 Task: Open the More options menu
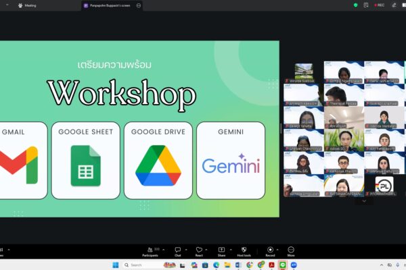[x=291, y=252]
